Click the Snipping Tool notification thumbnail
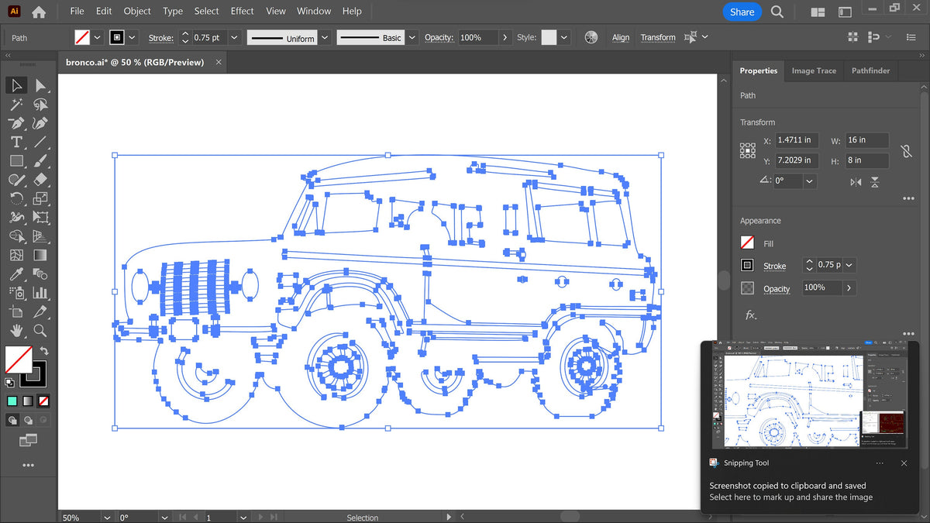930x523 pixels. coord(810,395)
